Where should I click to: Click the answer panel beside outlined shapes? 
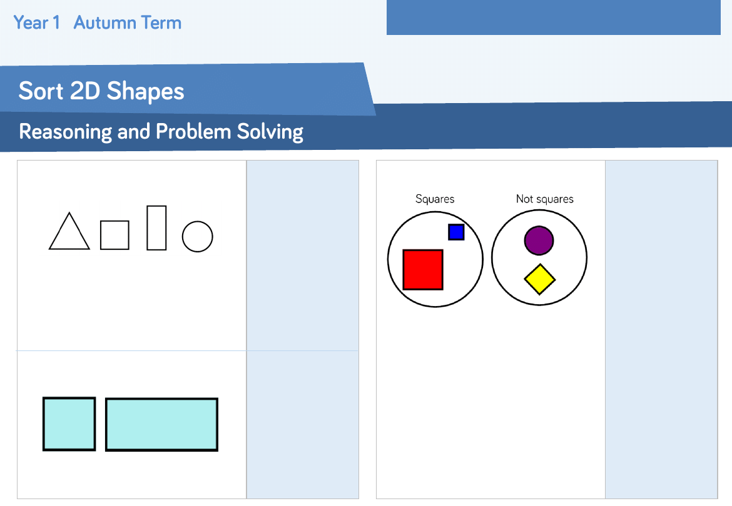(x=303, y=255)
